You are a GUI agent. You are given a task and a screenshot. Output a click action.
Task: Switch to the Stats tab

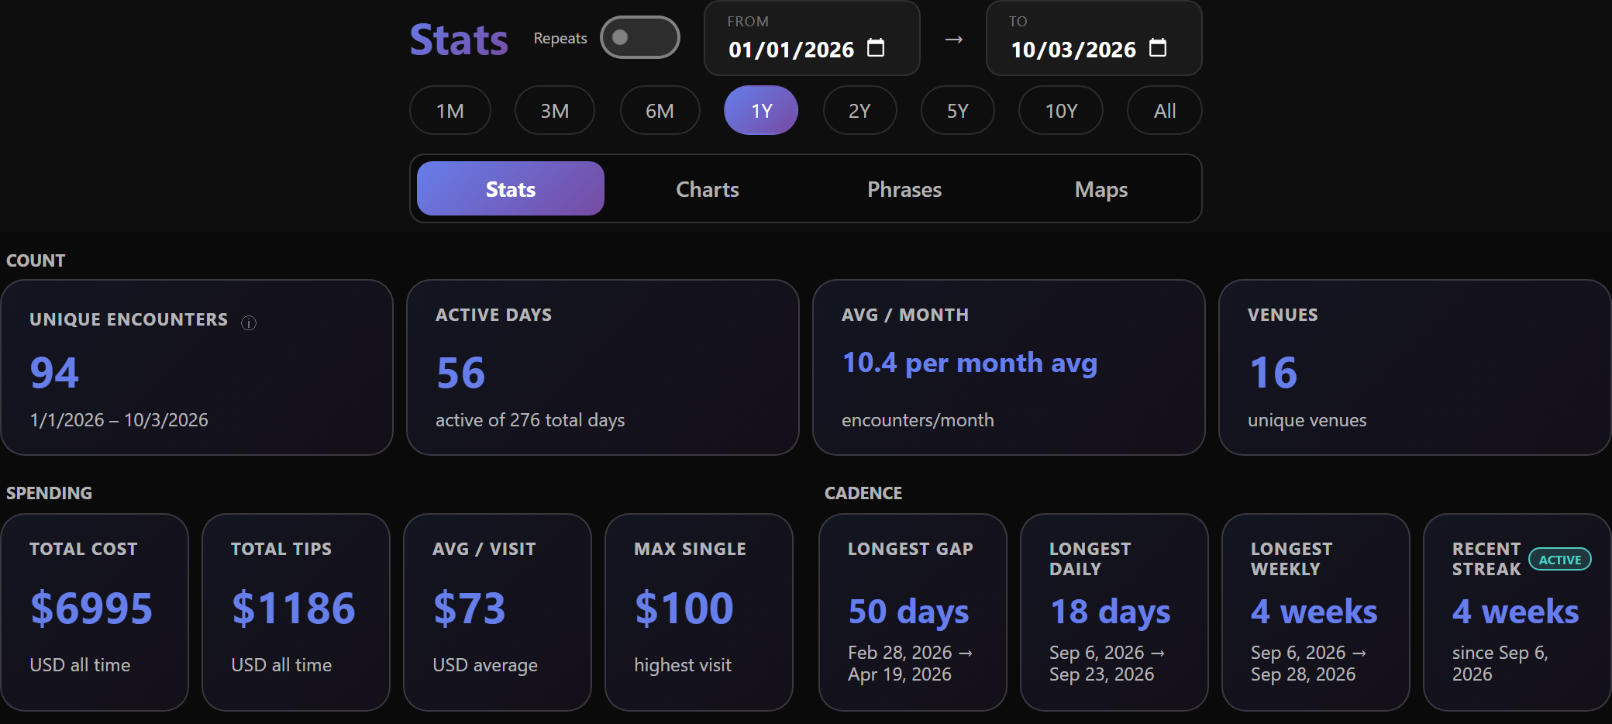click(x=511, y=188)
